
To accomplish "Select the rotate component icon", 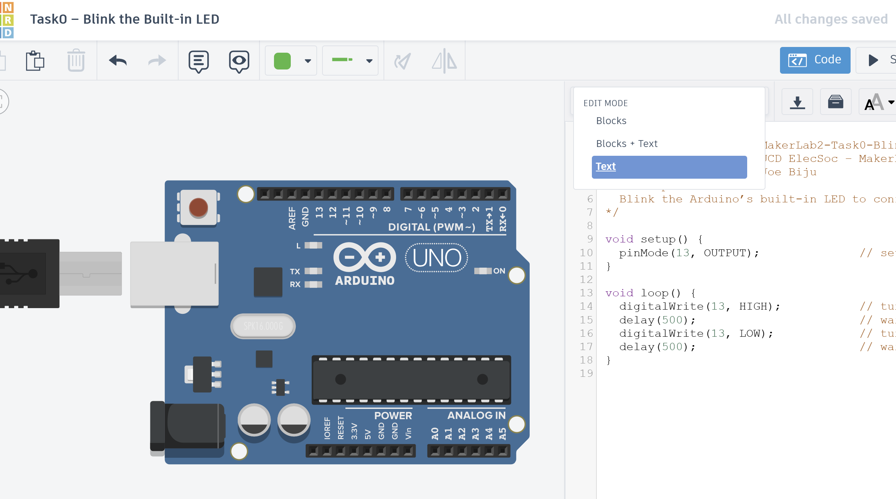I will [x=403, y=60].
